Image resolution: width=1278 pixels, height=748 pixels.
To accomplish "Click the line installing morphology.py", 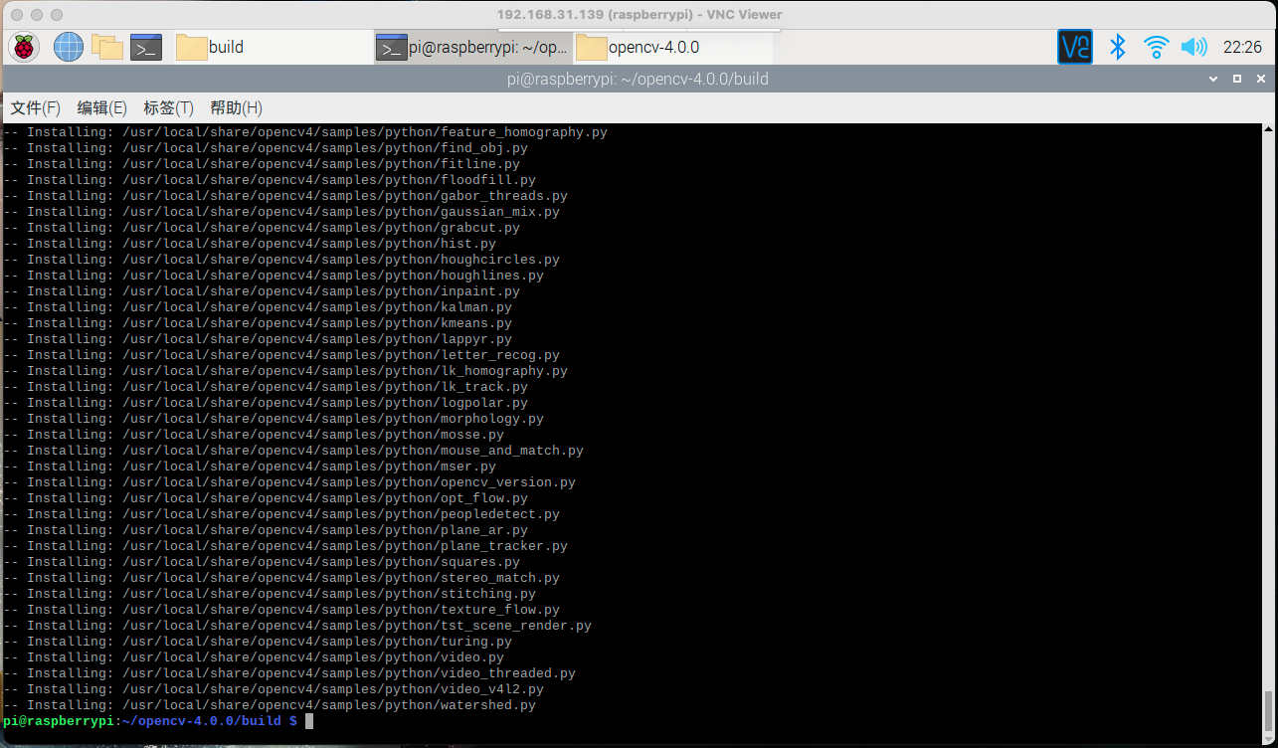I will tap(274, 419).
